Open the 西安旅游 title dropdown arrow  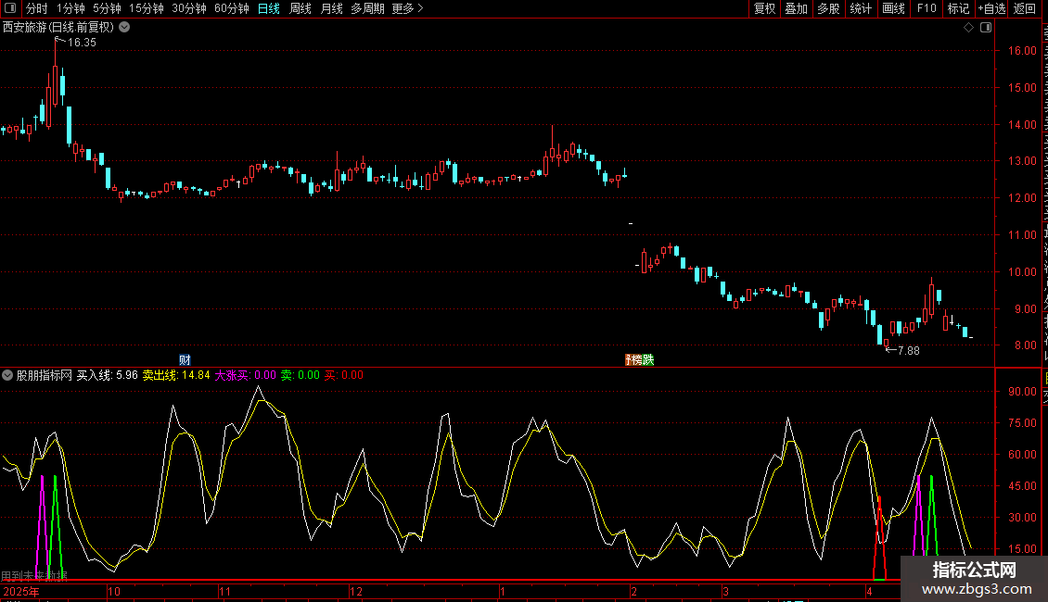point(124,28)
